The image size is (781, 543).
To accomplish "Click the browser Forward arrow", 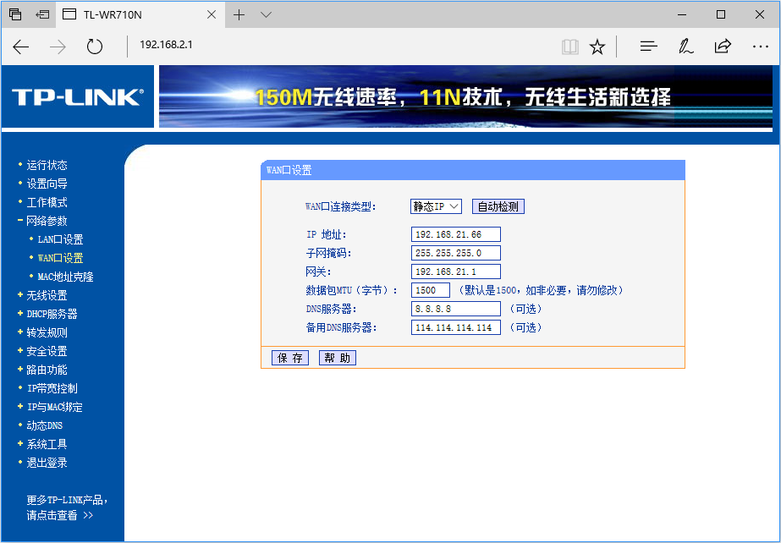I will (58, 47).
